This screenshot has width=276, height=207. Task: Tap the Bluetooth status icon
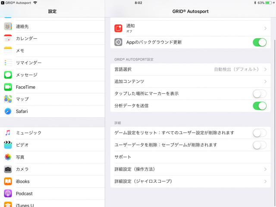click(x=255, y=3)
